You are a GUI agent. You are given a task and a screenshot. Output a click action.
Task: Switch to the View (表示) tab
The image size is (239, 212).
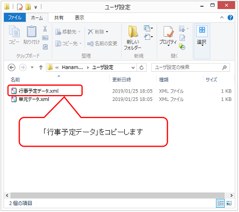click(x=79, y=18)
